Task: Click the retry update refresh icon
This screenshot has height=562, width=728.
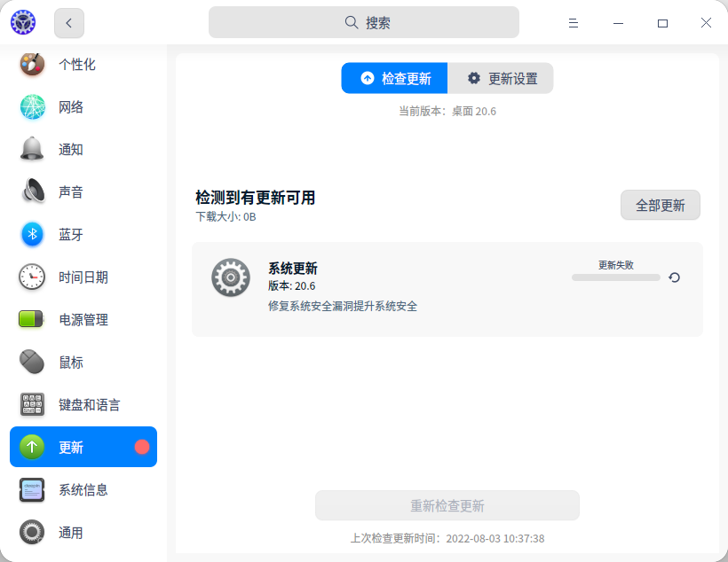Action: pos(675,277)
